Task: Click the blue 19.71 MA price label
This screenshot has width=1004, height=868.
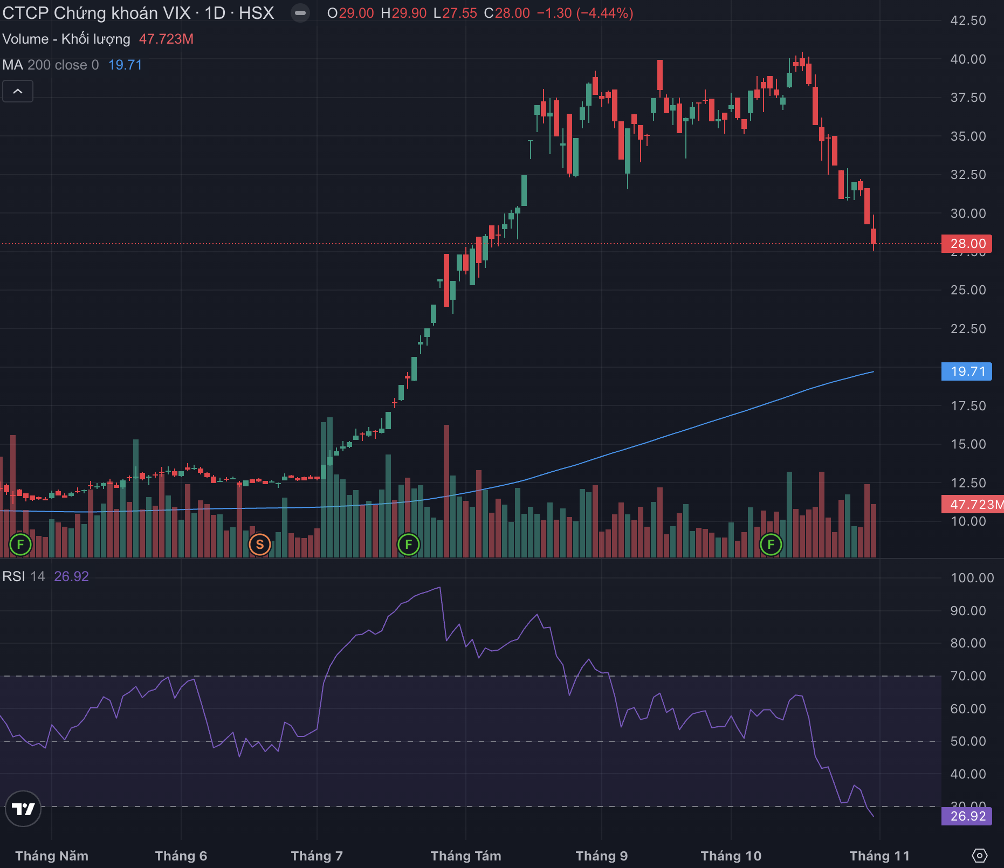Action: pyautogui.click(x=968, y=371)
